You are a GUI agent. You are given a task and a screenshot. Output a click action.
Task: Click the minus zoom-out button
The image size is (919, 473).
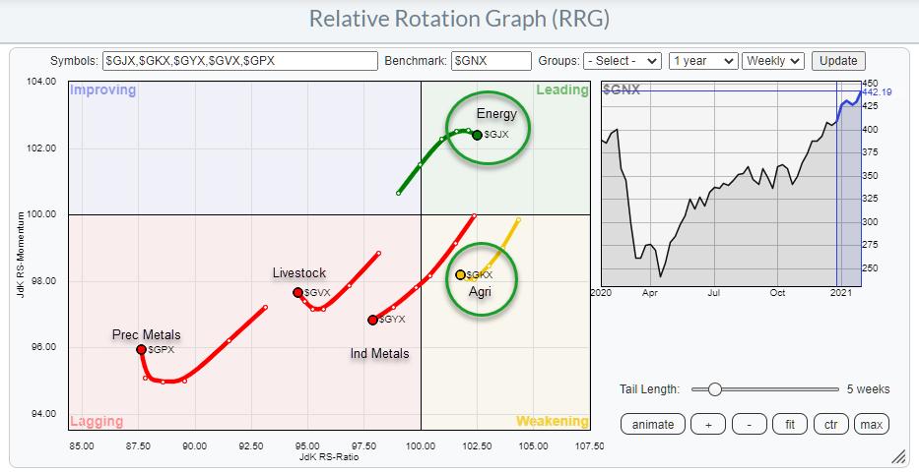[749, 424]
